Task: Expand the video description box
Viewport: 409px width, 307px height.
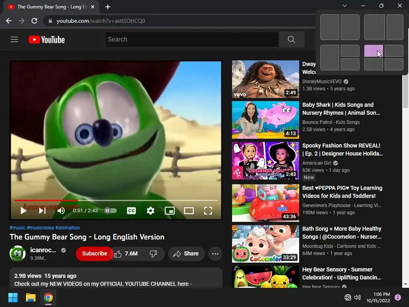Action: coord(116,278)
